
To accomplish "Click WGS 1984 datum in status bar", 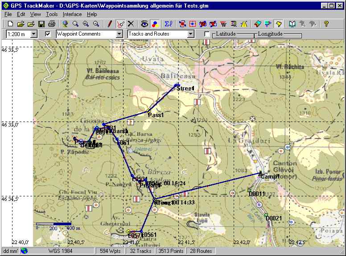I will (61, 251).
